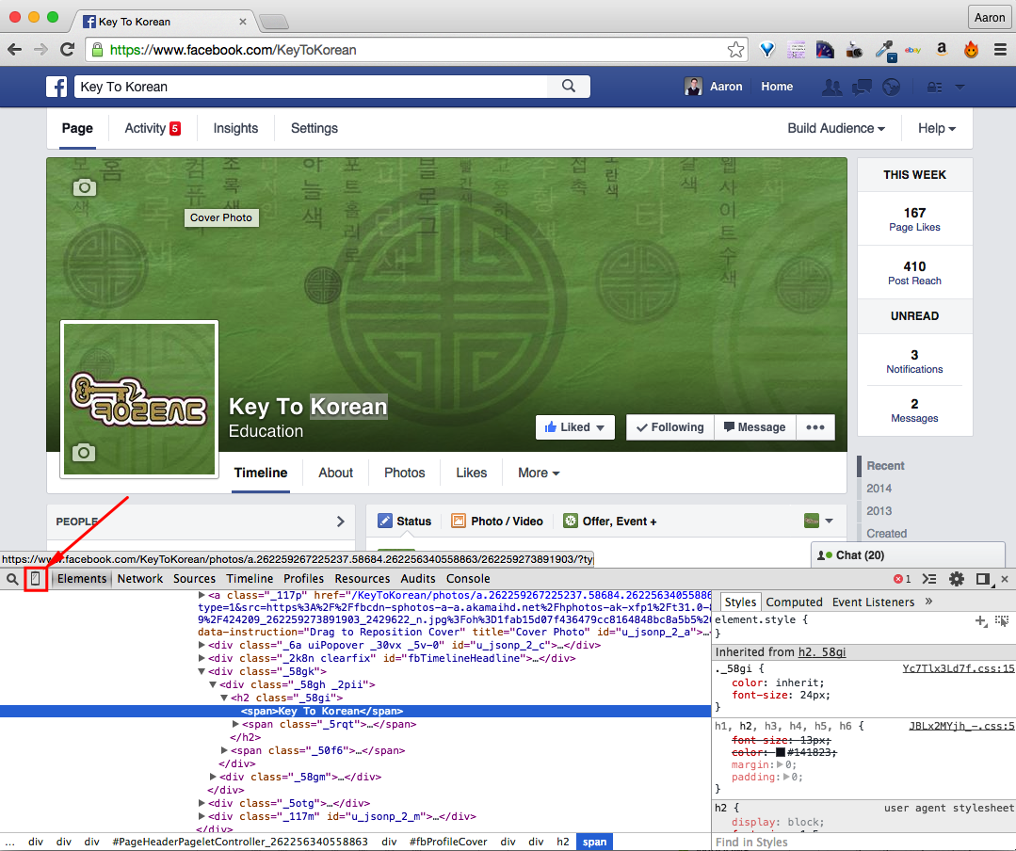Image resolution: width=1016 pixels, height=851 pixels.
Task: Bookmark this page with star icon
Action: coord(735,50)
